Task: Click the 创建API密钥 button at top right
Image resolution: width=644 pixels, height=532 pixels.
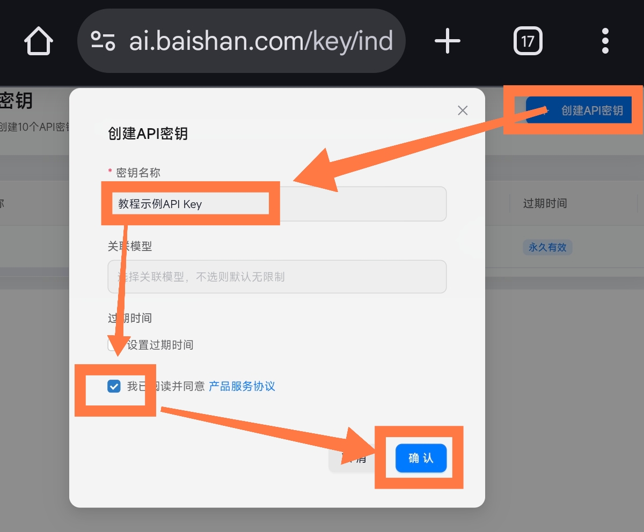Action: tap(579, 110)
